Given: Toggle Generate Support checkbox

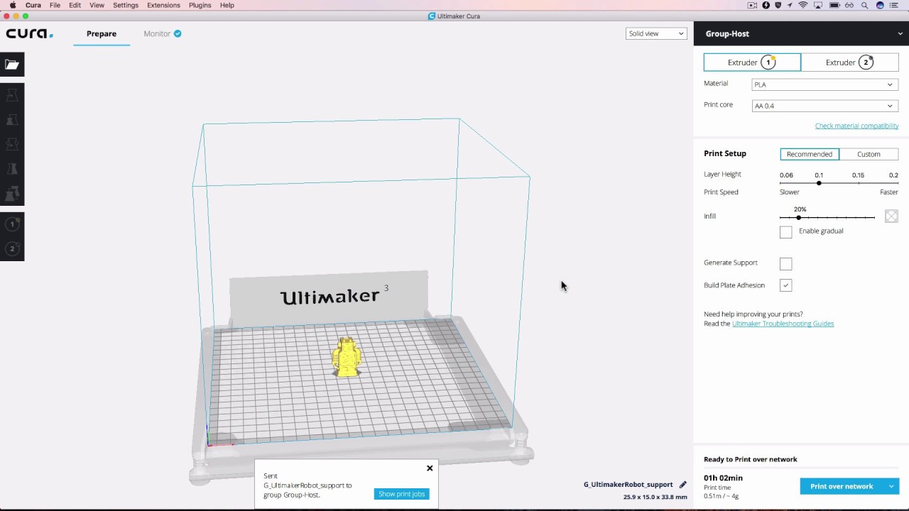Looking at the screenshot, I should click(x=785, y=264).
